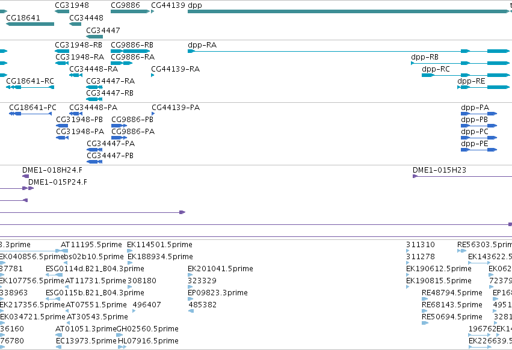This screenshot has height=350, width=512.
Task: Select protein CG34448-PA
Action: [x=76, y=114]
